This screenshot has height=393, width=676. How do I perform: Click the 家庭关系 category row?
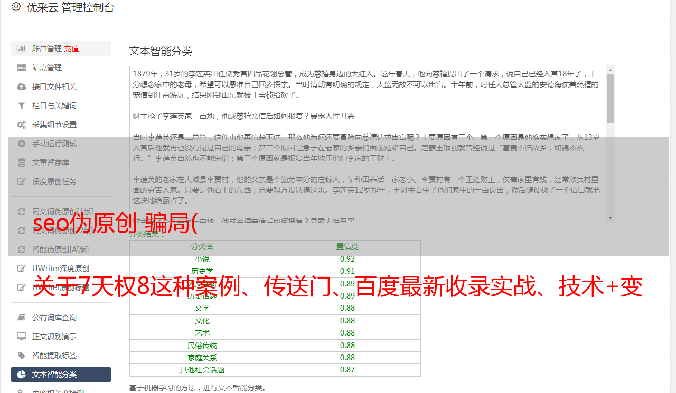tap(275, 358)
